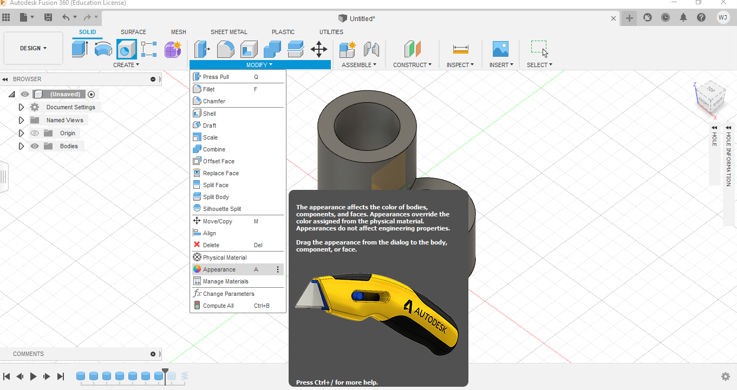Collapse the Browser panel
The image size is (737, 390).
(5, 79)
